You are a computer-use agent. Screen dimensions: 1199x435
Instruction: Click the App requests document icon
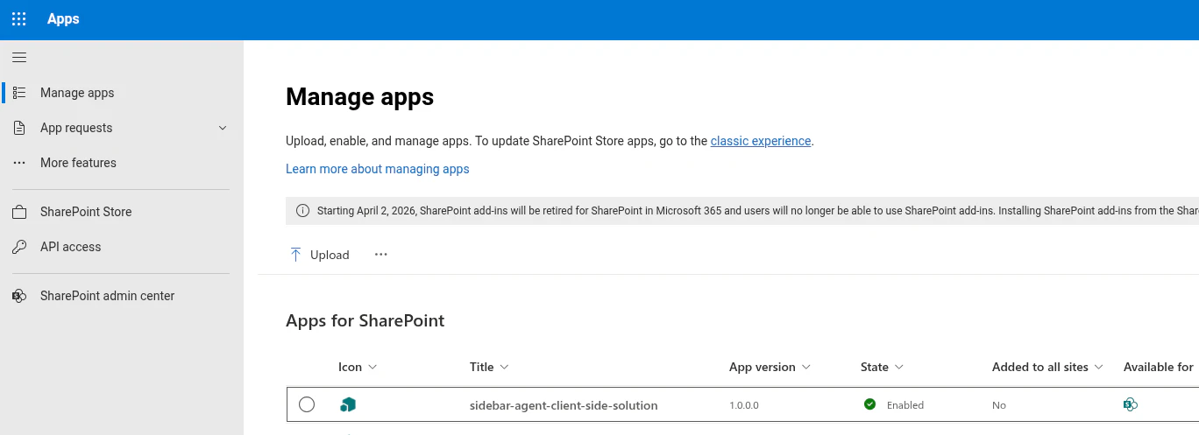(19, 128)
